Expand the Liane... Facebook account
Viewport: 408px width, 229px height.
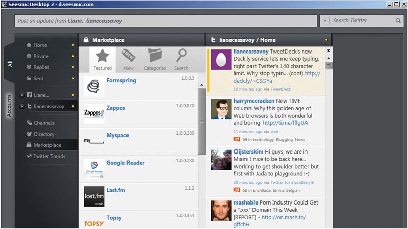(x=22, y=95)
